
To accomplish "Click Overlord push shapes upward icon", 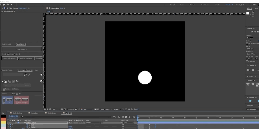I will click(x=248, y=85).
